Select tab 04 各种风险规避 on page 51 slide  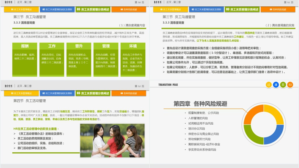278,9
